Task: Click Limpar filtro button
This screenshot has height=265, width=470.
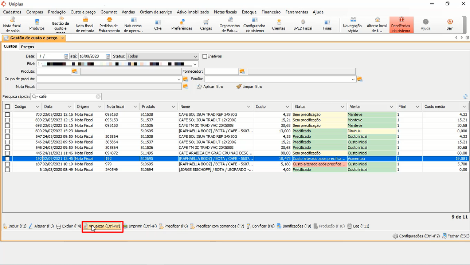Action: pos(249,87)
